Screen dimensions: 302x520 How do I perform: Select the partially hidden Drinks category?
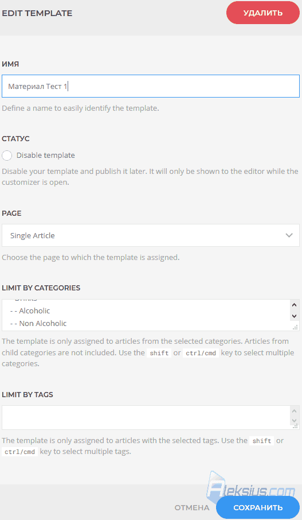coord(26,300)
